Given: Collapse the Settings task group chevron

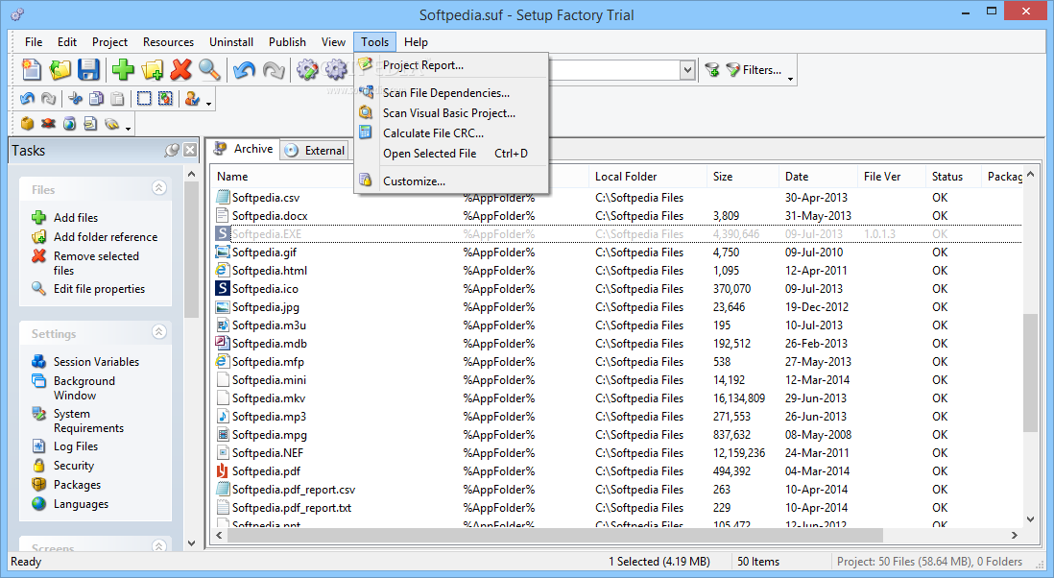Looking at the screenshot, I should click(159, 331).
